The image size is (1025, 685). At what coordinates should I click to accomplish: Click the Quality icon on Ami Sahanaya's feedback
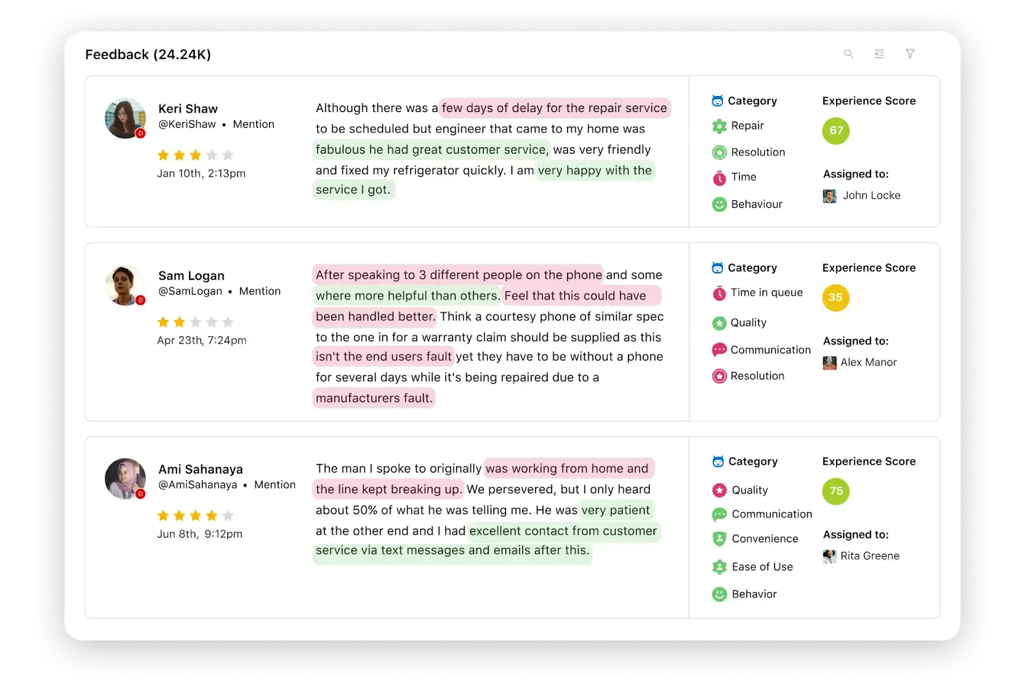click(718, 490)
